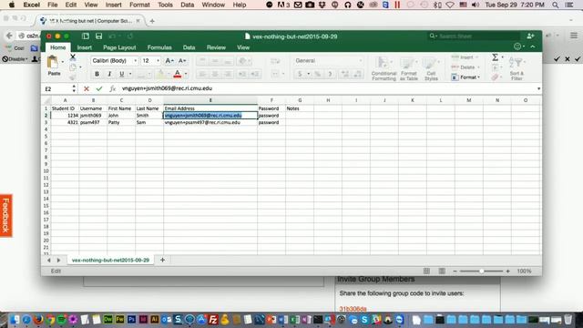
Task: Click the Search Sheet field
Action: pyautogui.click(x=474, y=36)
